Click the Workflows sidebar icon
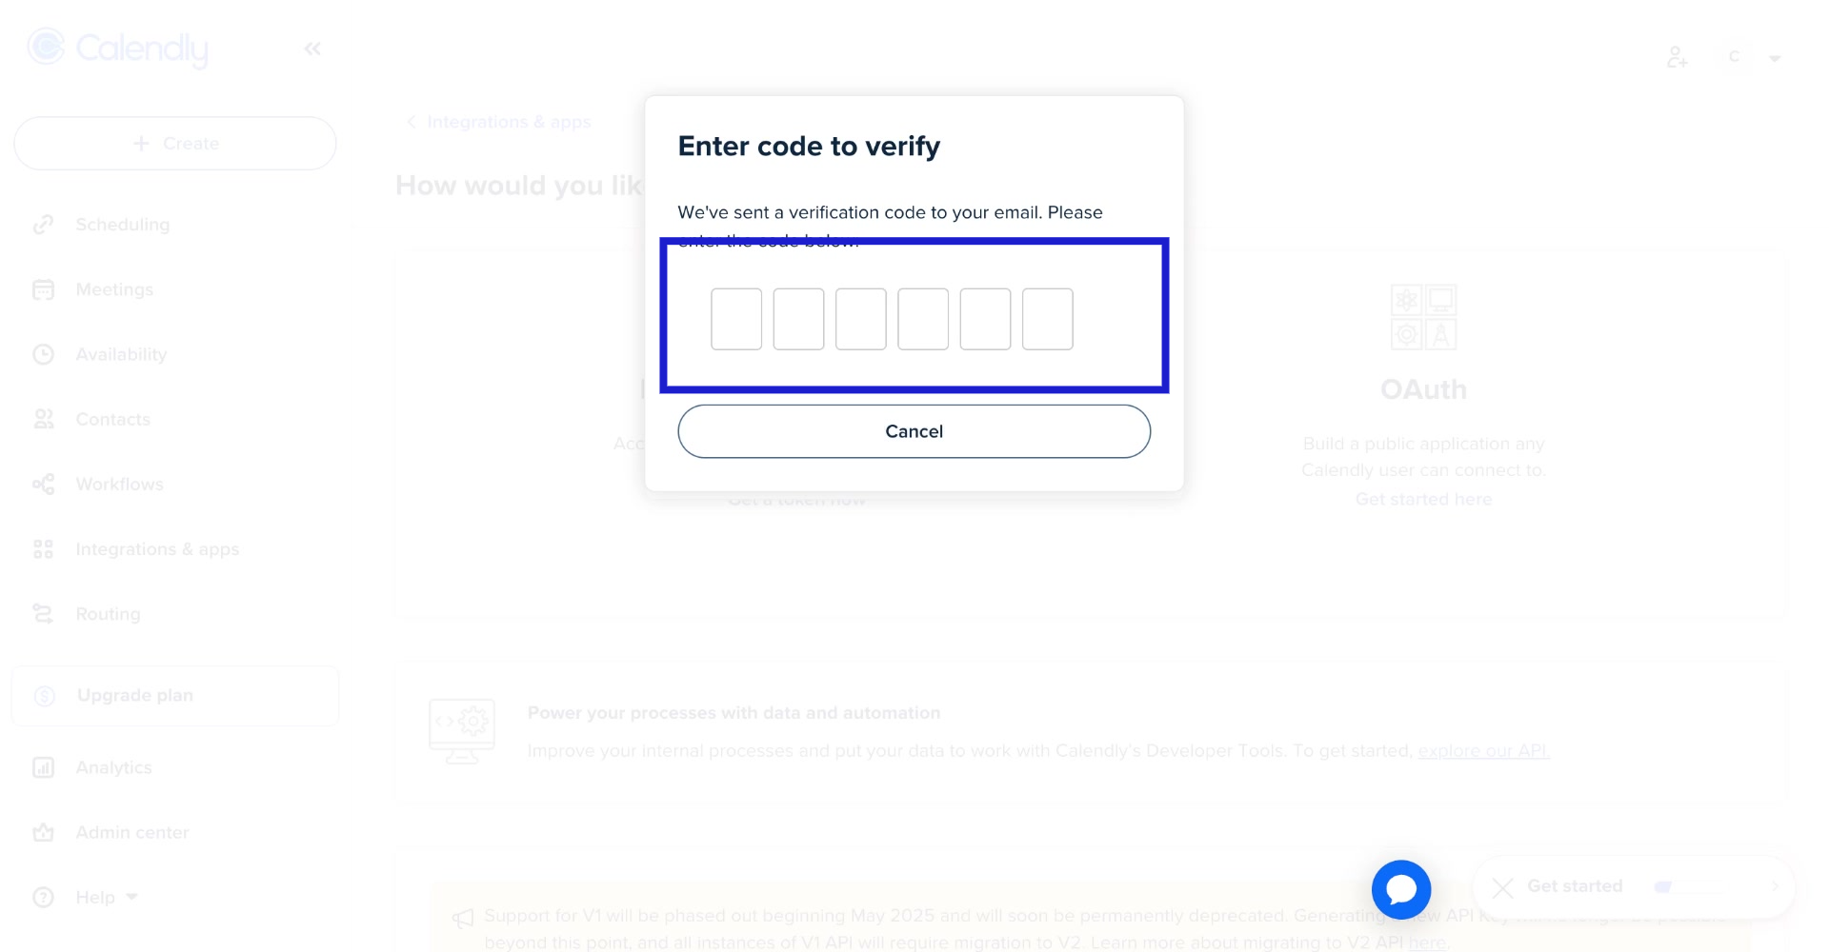 [43, 485]
